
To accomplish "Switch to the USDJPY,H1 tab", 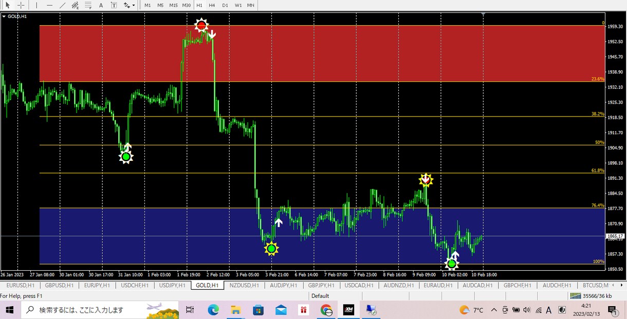I will (x=172, y=285).
